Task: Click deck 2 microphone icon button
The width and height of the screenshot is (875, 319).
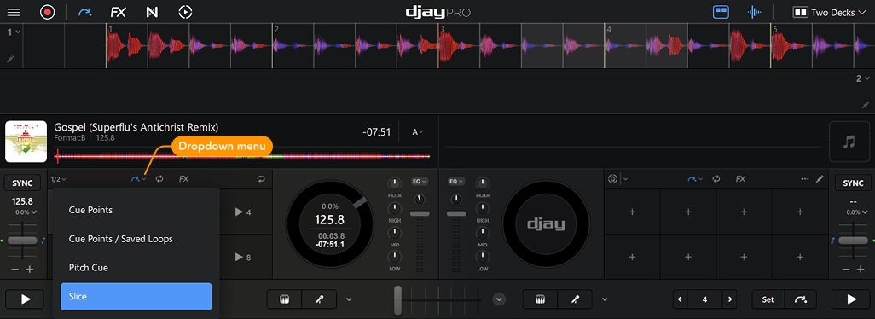Action: [x=576, y=299]
